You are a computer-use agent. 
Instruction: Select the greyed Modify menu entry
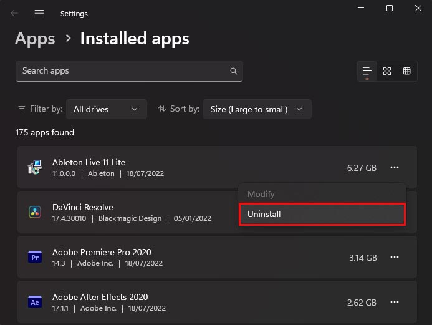(322, 194)
